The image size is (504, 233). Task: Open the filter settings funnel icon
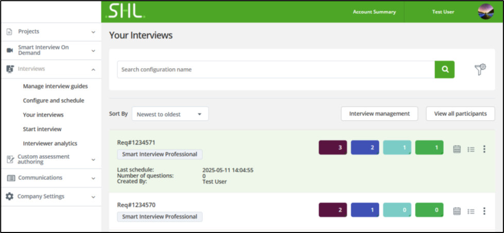coord(480,70)
